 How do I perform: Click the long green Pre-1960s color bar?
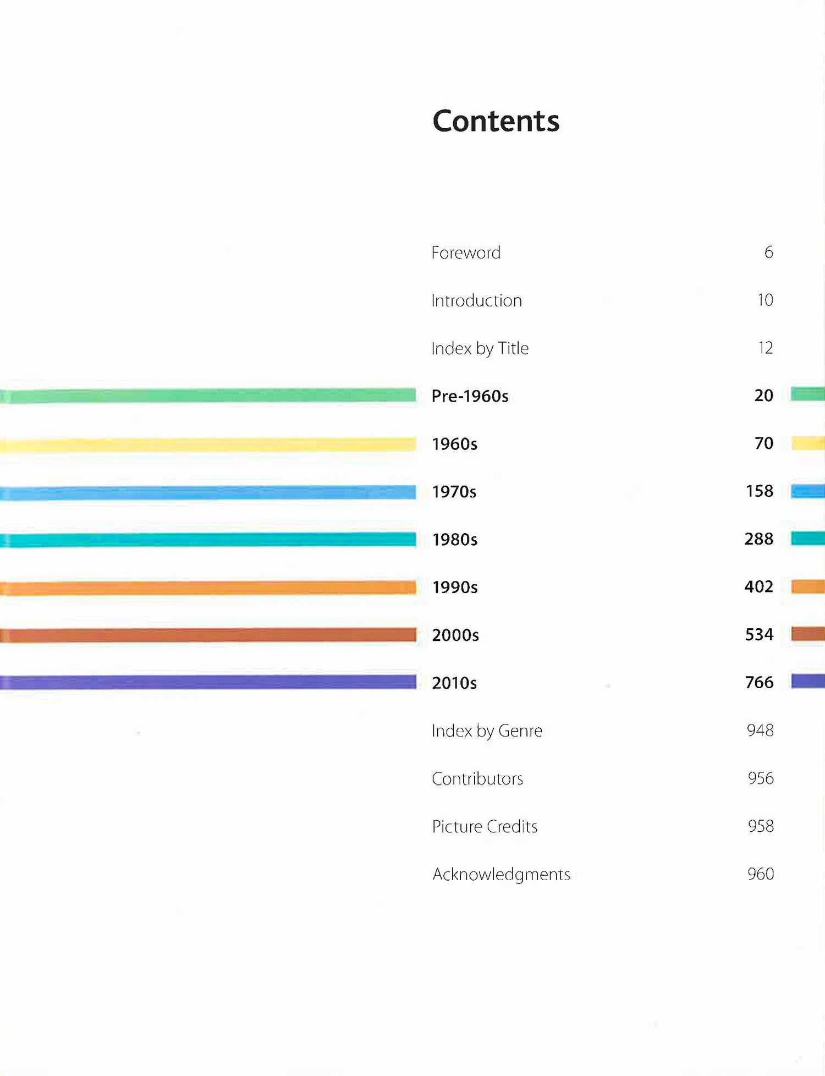(x=208, y=396)
